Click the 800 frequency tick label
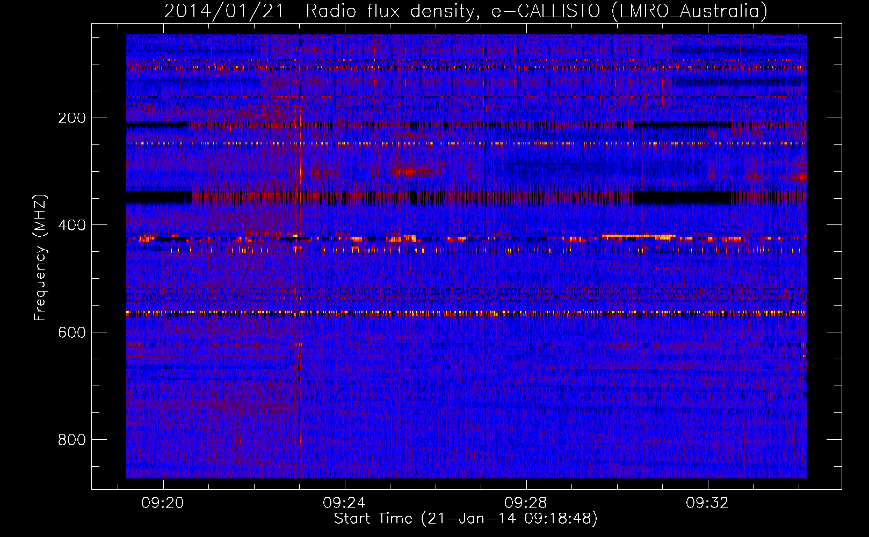This screenshot has width=869, height=537. tap(72, 440)
